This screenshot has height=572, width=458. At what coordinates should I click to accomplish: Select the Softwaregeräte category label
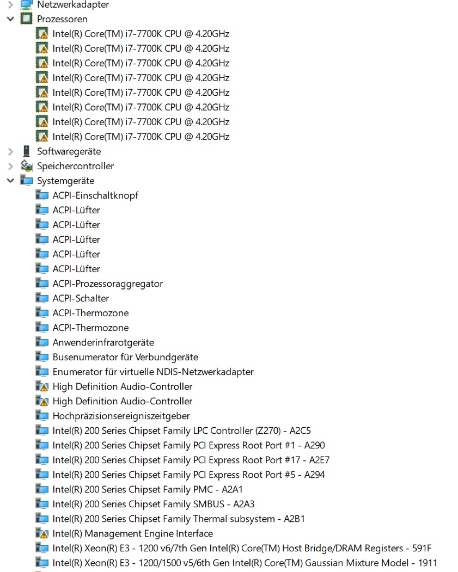point(69,151)
